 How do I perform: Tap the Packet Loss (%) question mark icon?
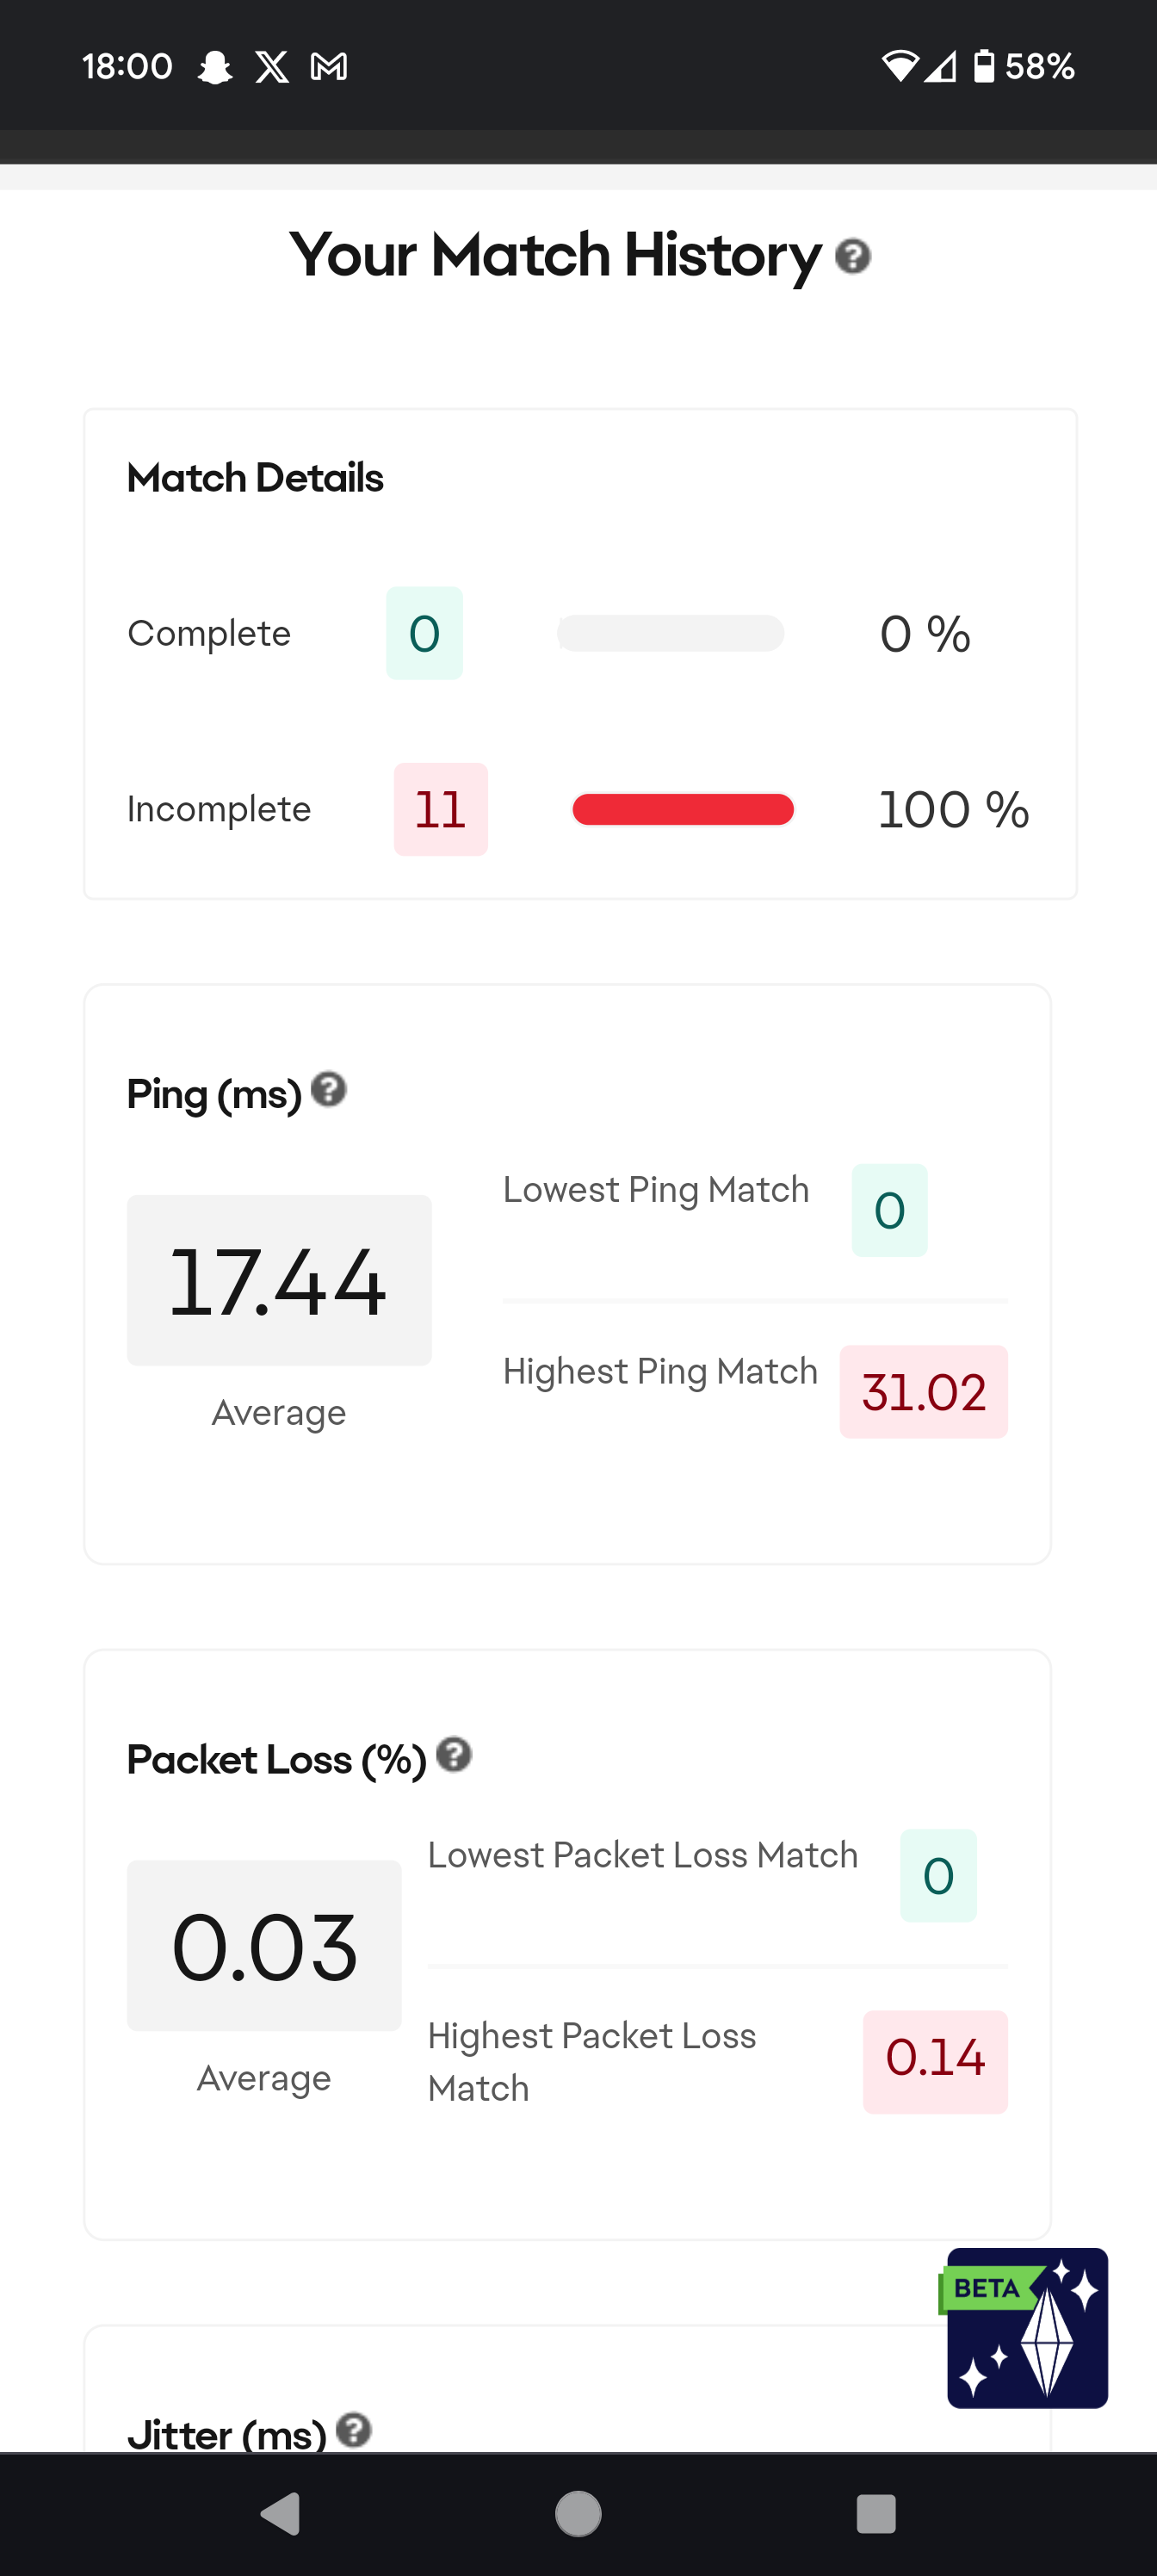coord(454,1755)
